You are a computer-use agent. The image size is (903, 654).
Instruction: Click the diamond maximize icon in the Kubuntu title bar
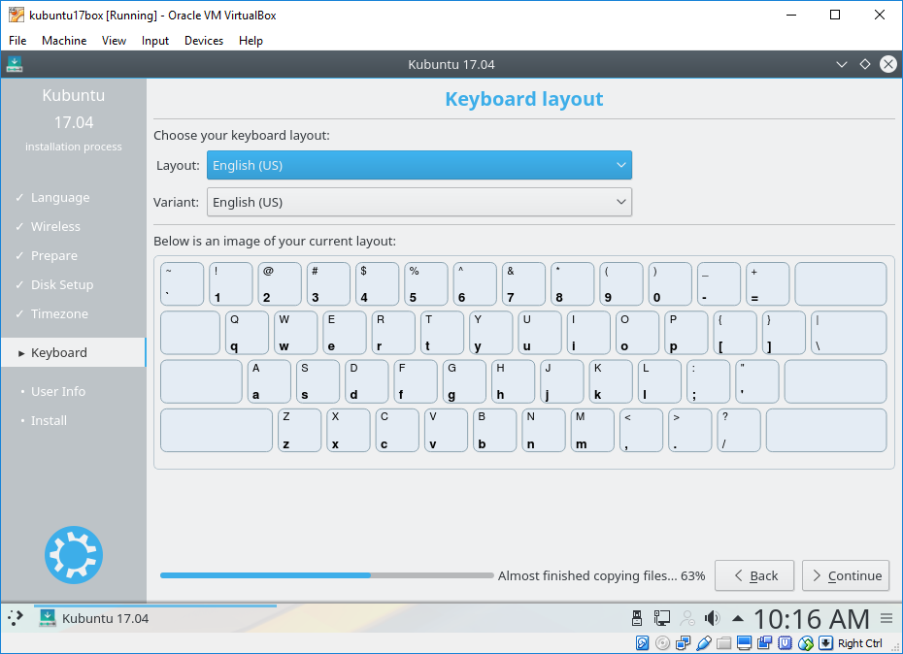[864, 64]
